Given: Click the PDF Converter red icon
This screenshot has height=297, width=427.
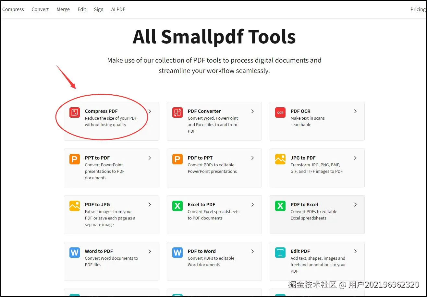Looking at the screenshot, I should [177, 113].
